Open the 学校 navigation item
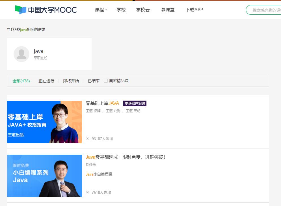 coord(121,9)
